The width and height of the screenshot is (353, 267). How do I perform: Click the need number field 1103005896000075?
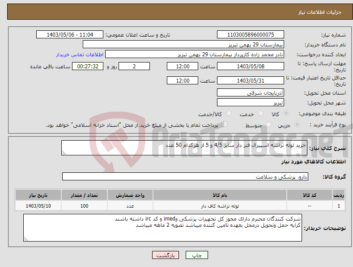[x=251, y=35]
